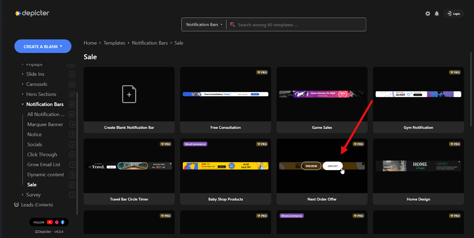Import the Next Order Offer template
Screen dimensions: 474x238
pyautogui.click(x=332, y=166)
